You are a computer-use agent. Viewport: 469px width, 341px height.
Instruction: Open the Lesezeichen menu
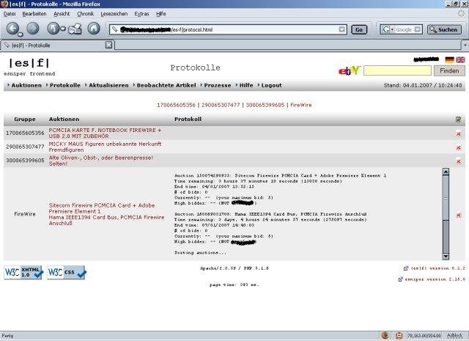pyautogui.click(x=114, y=14)
